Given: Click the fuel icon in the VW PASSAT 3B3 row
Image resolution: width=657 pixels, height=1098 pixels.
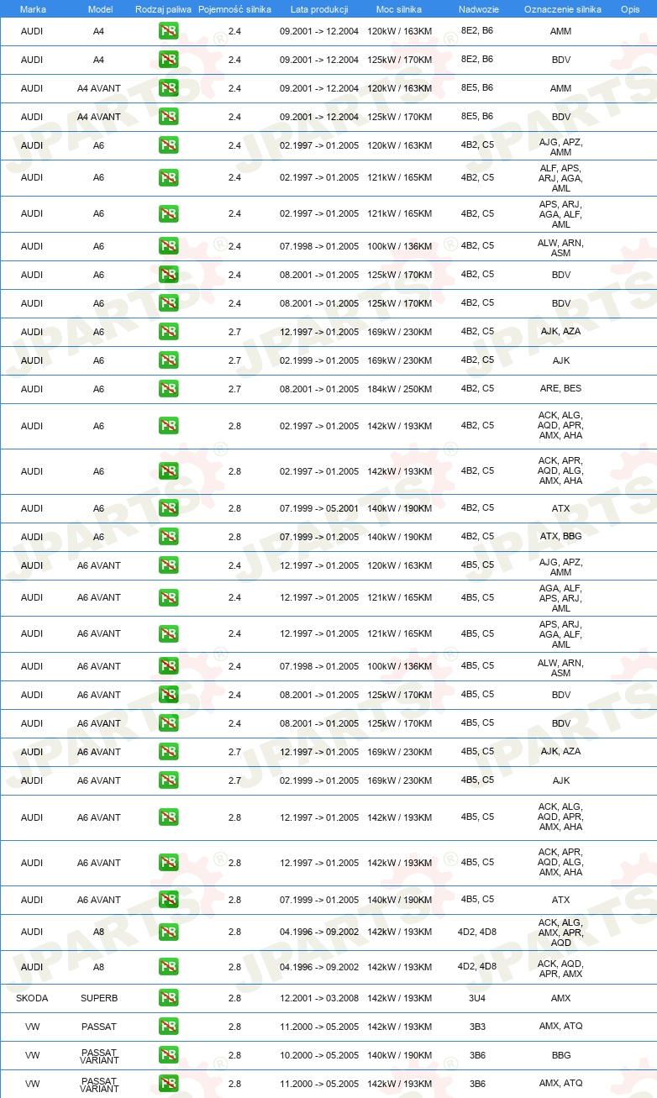Looking at the screenshot, I should pos(168,1027).
